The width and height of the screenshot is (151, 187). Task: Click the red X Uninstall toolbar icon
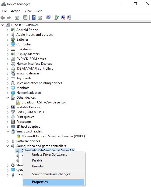63,17
